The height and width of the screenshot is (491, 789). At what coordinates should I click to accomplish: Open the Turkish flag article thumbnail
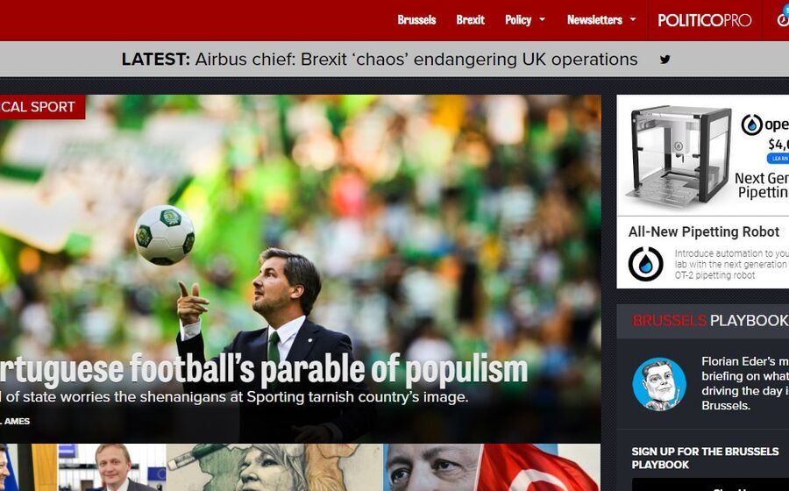(492, 467)
